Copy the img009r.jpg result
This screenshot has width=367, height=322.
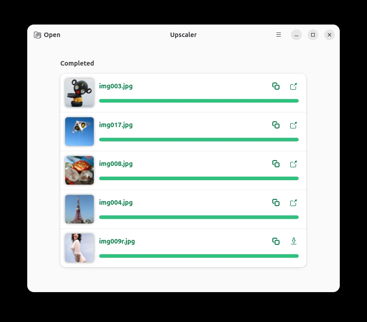point(276,241)
